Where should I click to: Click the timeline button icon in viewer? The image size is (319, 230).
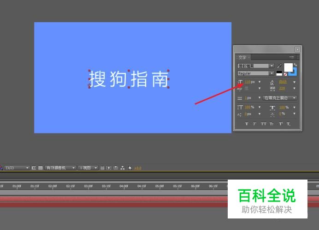tap(116, 168)
